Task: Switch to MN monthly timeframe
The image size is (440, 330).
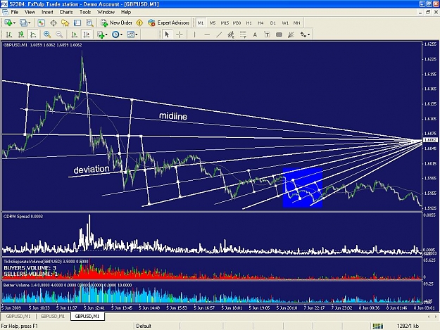Action: [x=296, y=23]
